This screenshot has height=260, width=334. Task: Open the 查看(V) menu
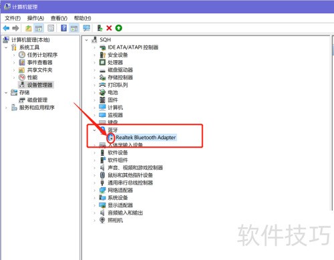(59, 18)
